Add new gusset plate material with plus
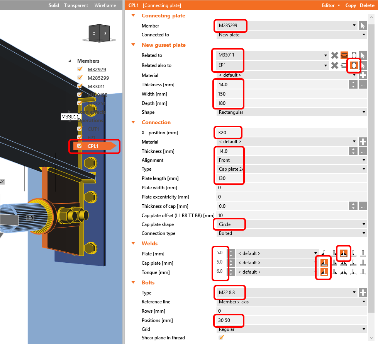Viewport: 378px width, 344px height. pos(363,75)
